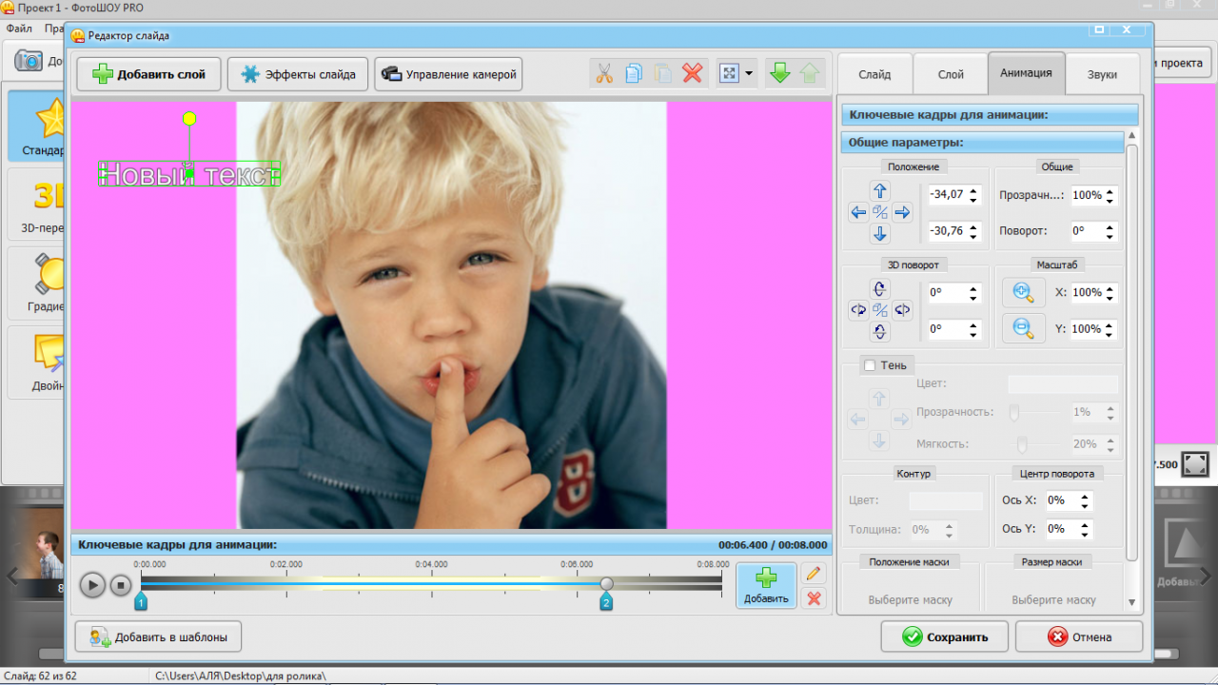
Task: Open the dropdown arrow beside fit-to-screen icon
Action: point(749,73)
